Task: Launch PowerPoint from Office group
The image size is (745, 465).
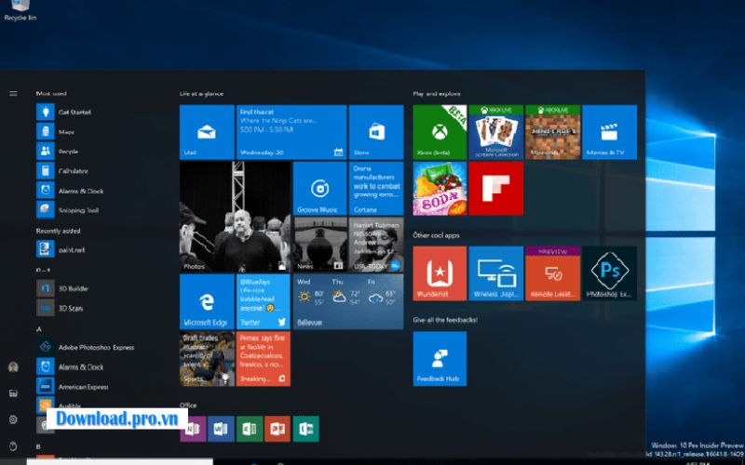Action: [x=278, y=429]
